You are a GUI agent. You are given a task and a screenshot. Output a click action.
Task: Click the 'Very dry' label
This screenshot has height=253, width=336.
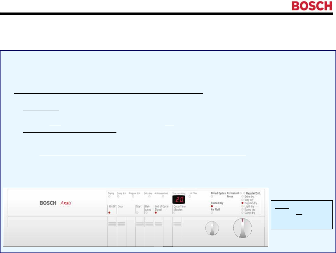pyautogui.click(x=249, y=200)
